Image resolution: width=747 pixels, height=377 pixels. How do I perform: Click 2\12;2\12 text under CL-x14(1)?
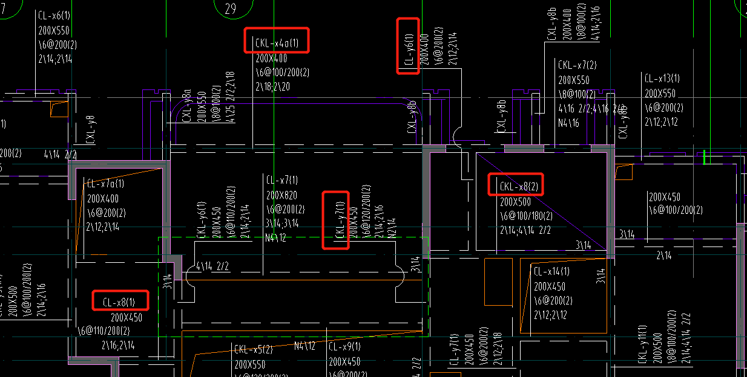tap(550, 315)
